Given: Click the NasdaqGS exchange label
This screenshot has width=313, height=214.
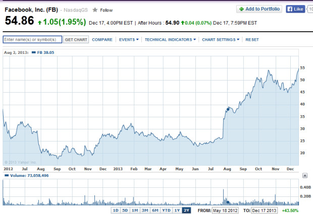Looking at the screenshot, I should click(x=76, y=10).
